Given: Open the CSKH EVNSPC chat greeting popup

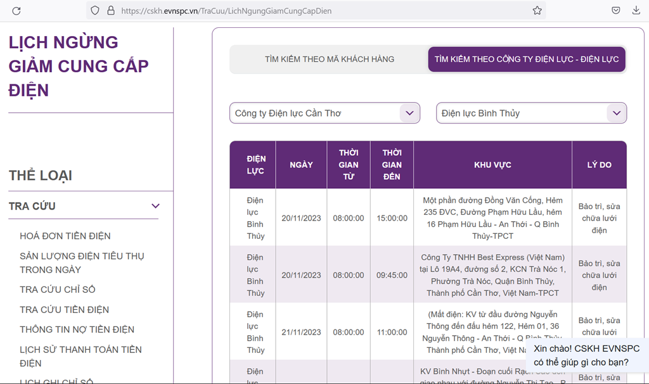Looking at the screenshot, I should (x=586, y=355).
